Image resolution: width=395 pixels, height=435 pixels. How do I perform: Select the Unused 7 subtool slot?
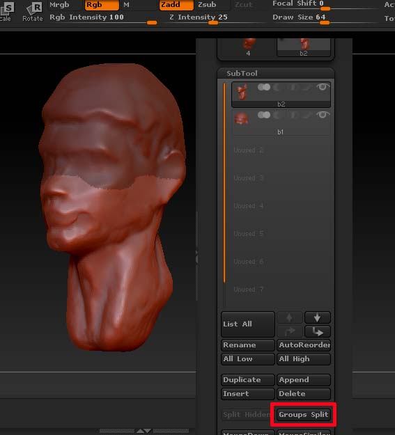(281, 290)
